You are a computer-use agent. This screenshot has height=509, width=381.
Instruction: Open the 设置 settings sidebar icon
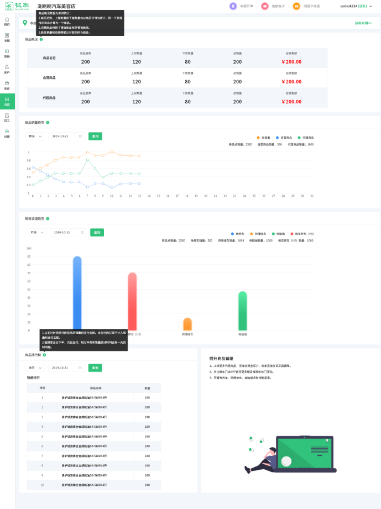7,133
